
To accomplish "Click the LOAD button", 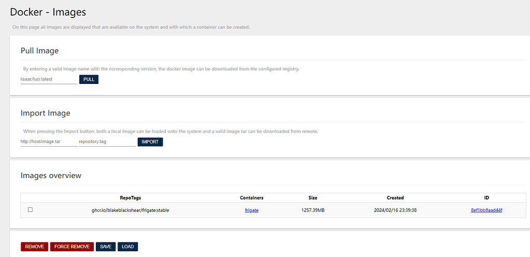I will click(127, 247).
